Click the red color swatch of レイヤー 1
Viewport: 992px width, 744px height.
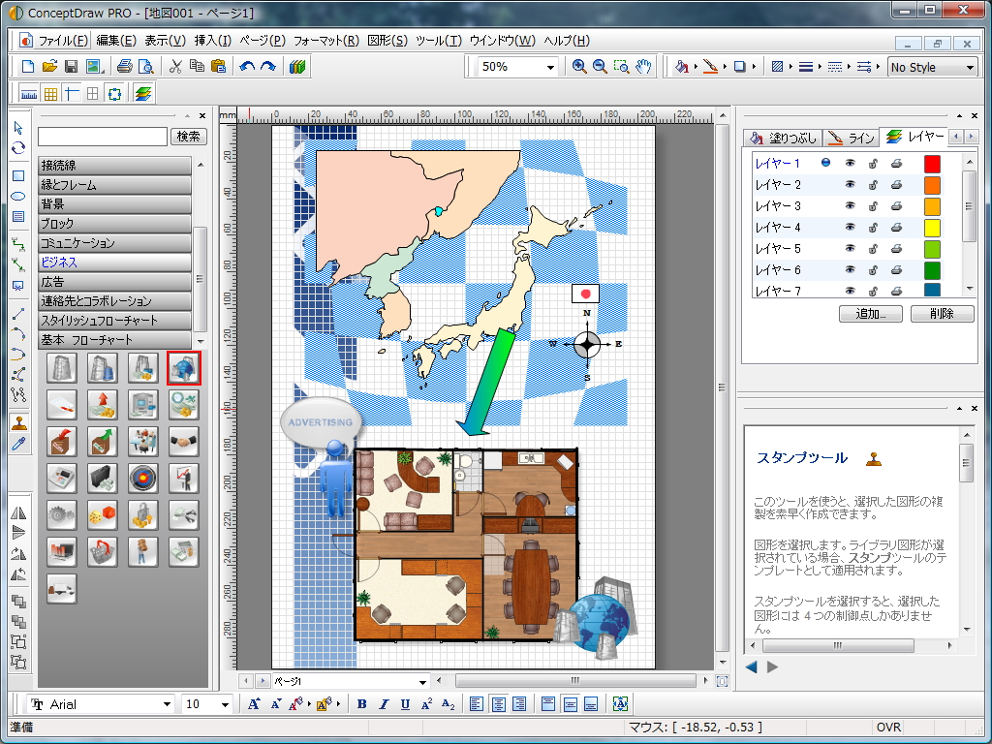pos(932,164)
